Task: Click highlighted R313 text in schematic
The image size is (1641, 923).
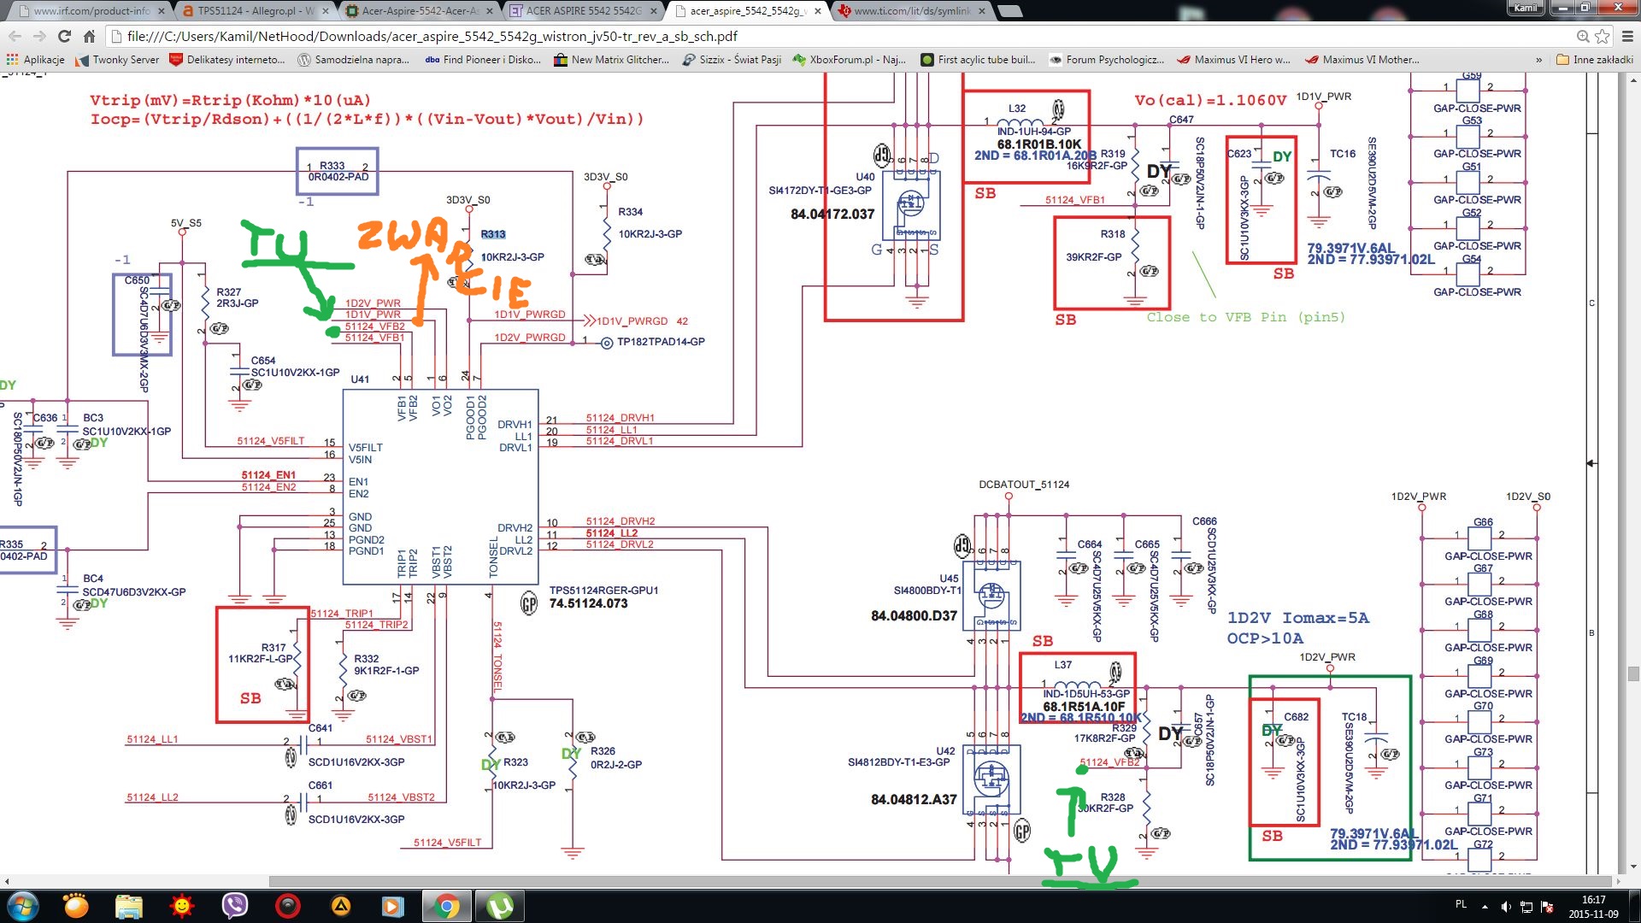Action: coord(493,234)
